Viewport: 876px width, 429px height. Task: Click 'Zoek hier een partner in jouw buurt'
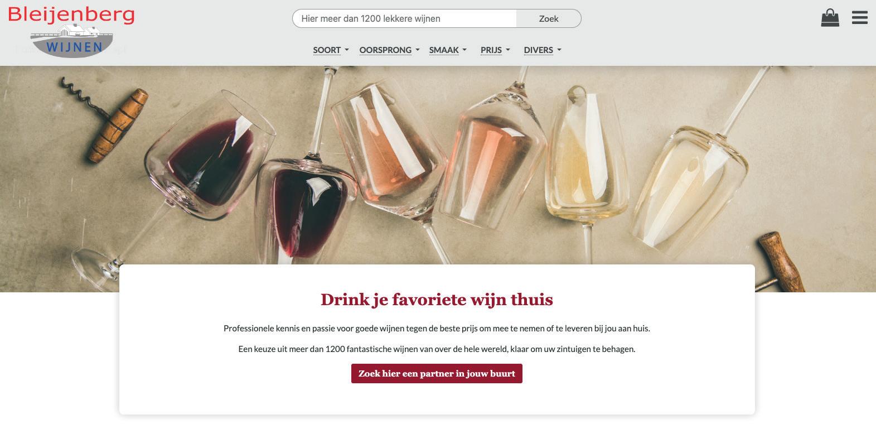click(x=437, y=374)
